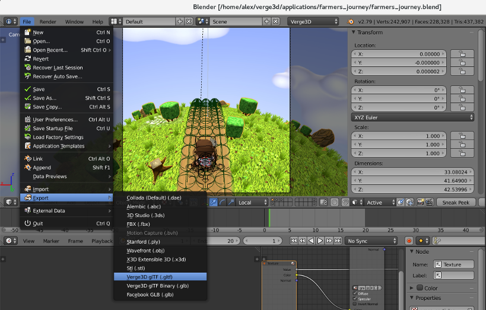The image size is (486, 310).
Task: Toggle lock camera and layers to scene
Action: tap(323, 202)
